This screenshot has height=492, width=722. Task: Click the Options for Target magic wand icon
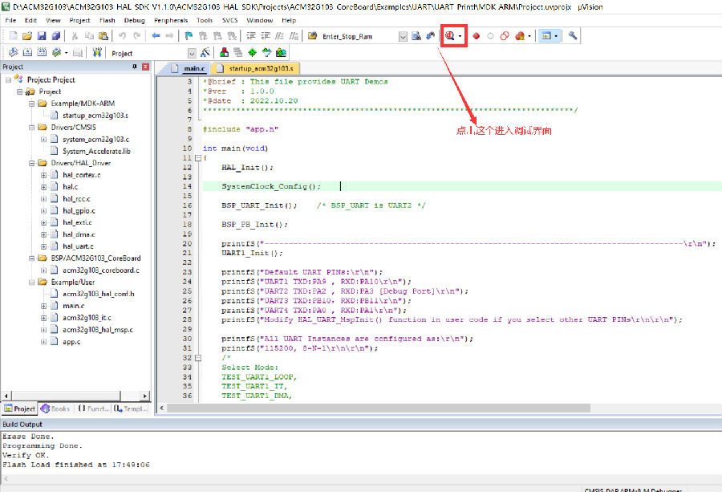pos(205,53)
